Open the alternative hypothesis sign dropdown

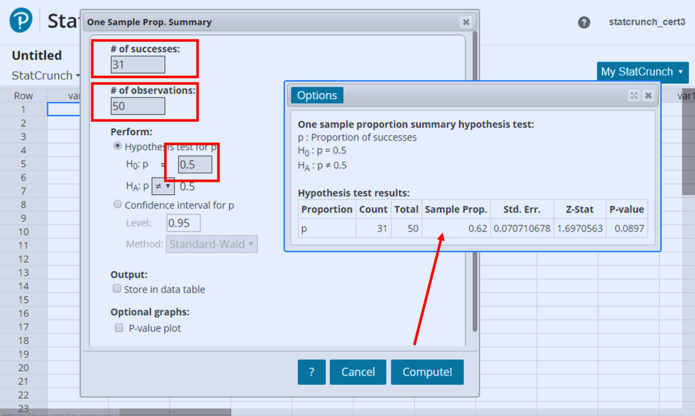click(163, 186)
